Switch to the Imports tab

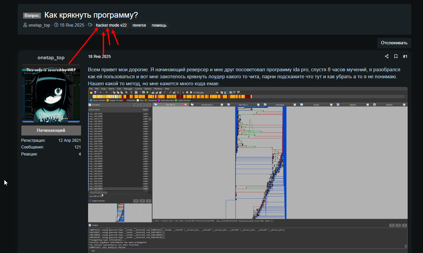[x=353, y=105]
